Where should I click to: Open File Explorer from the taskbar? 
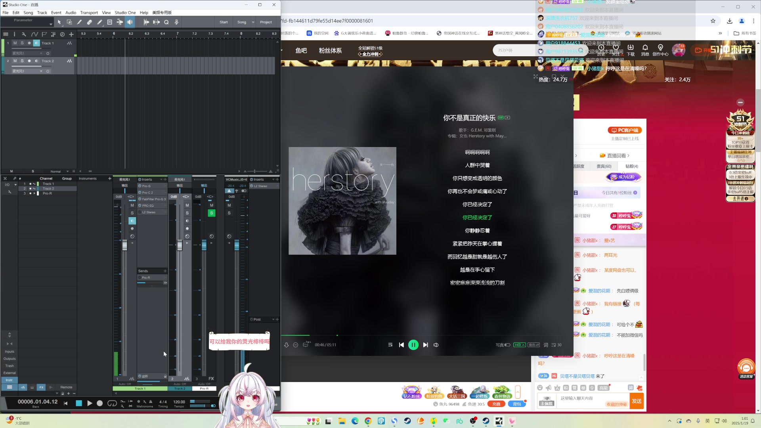pyautogui.click(x=342, y=421)
